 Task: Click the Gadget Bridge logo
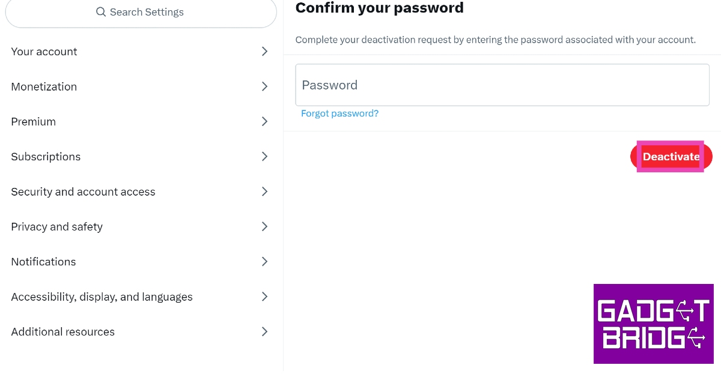pos(654,324)
